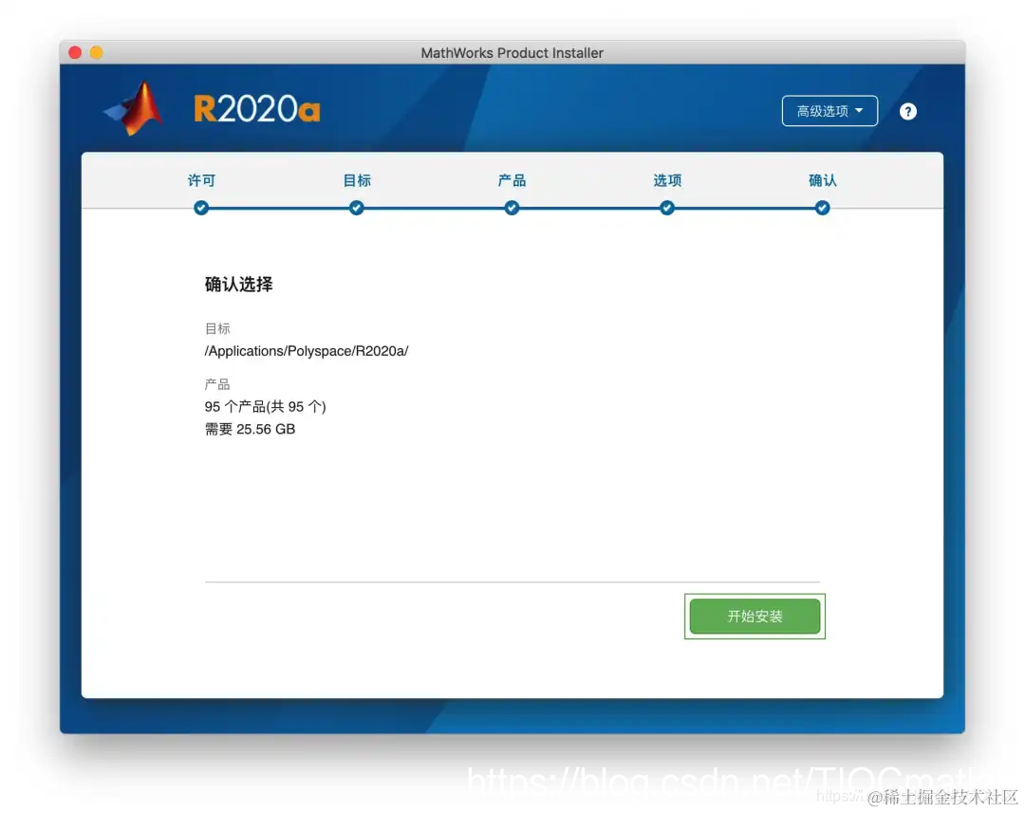Click the checkmark icon under 确认
Screen dimensions: 1025x813
point(822,208)
